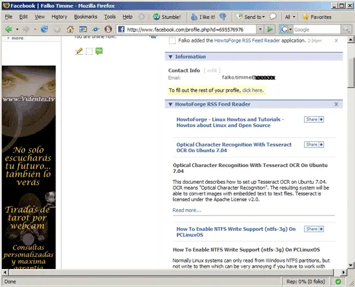Open the Bookmarks menu
The height and width of the screenshot is (287, 355).
click(86, 17)
